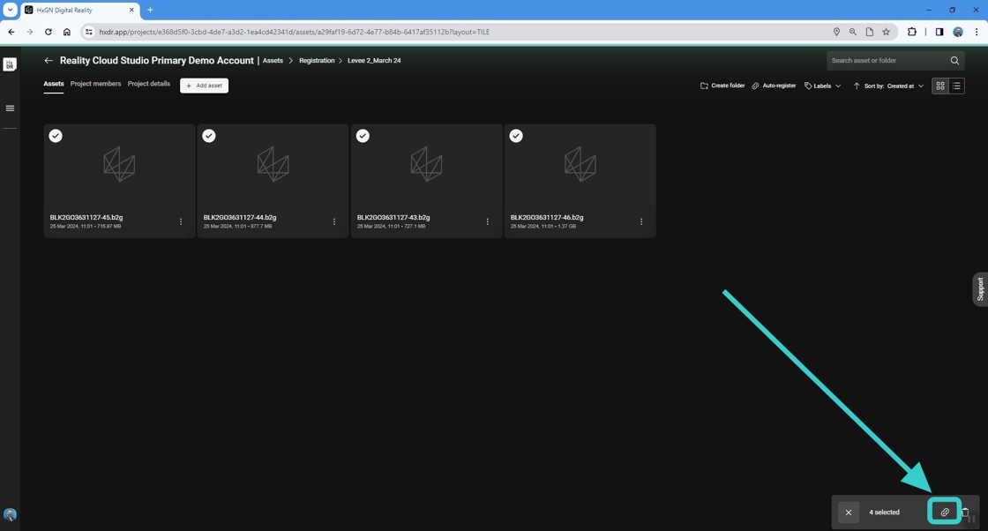
Task: Register the selected scans via the link icon
Action: (x=945, y=512)
